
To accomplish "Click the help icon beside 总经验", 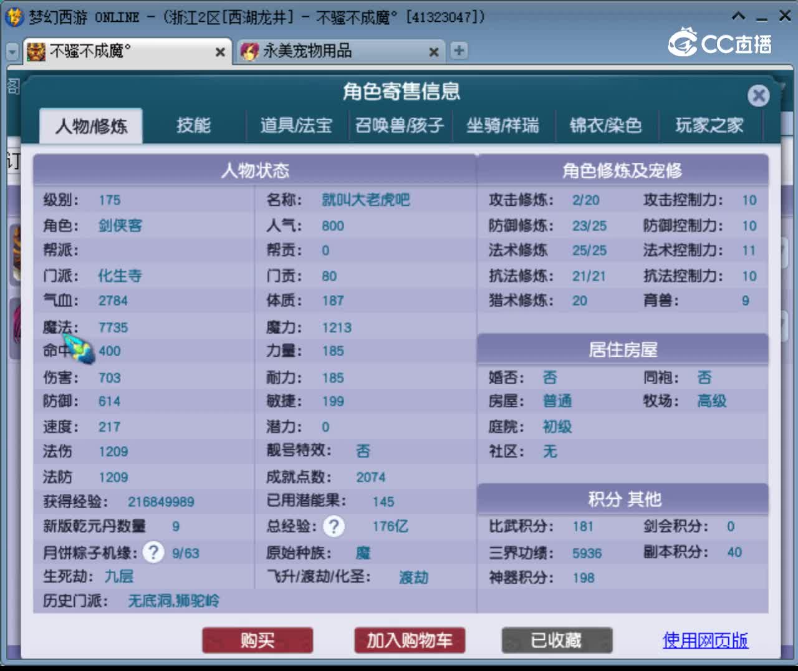I will tap(334, 526).
